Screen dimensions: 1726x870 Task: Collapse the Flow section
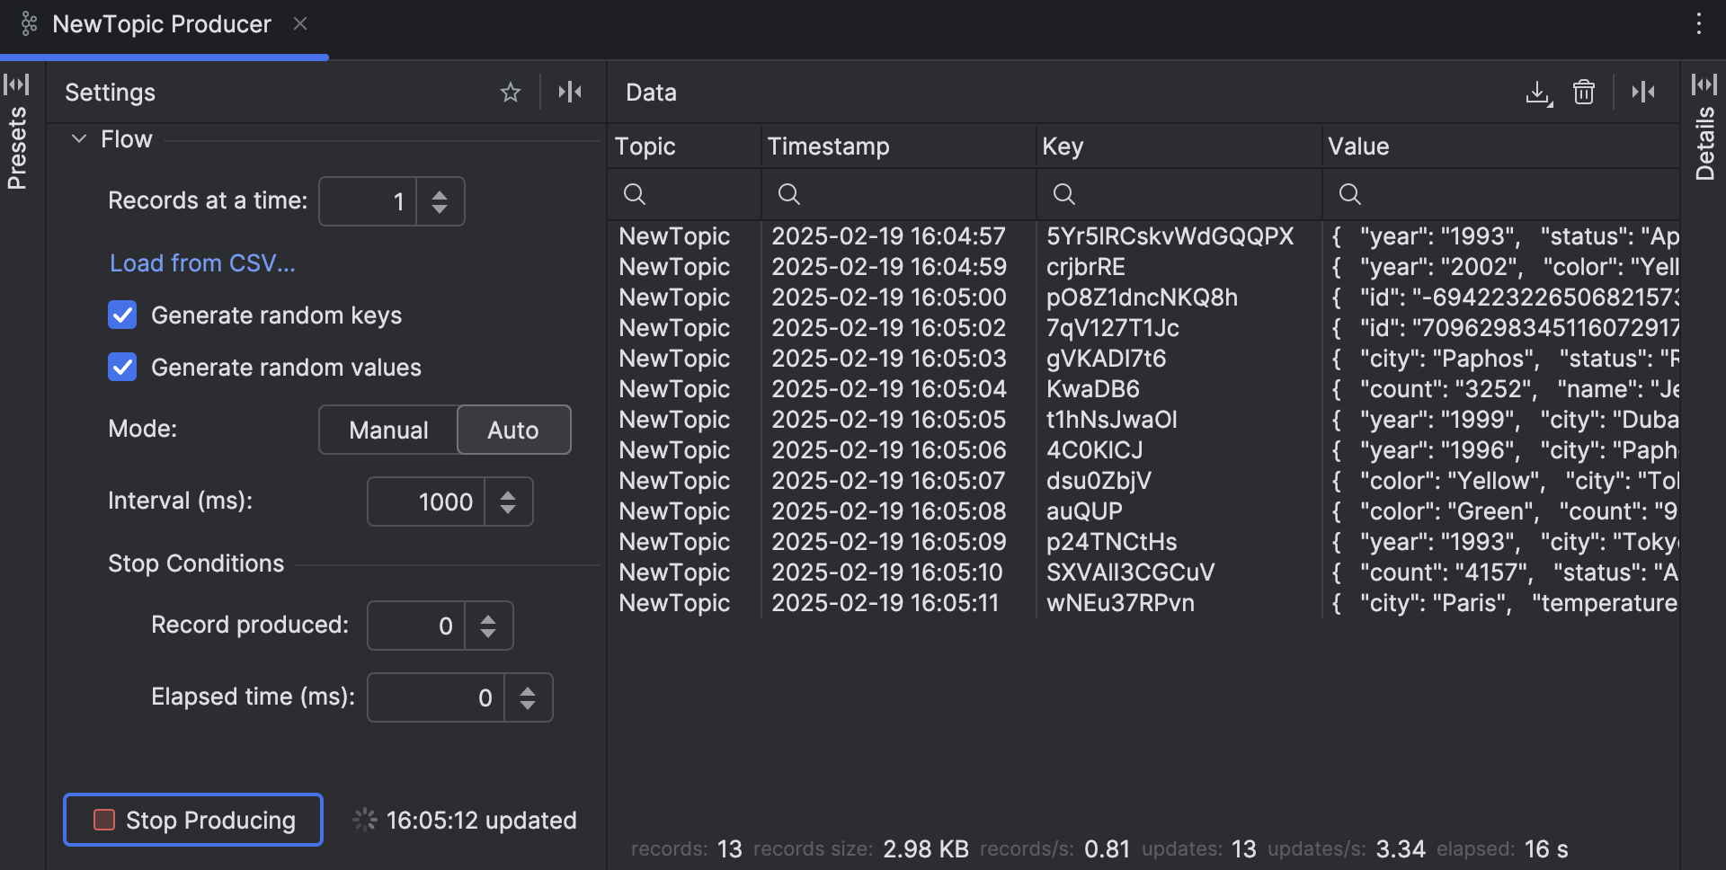click(x=78, y=138)
